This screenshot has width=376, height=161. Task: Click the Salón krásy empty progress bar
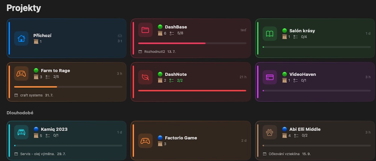point(317,47)
